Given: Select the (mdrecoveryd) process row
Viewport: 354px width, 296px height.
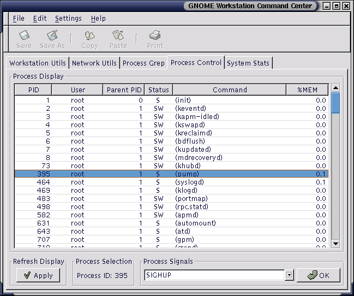Looking at the screenshot, I should [x=171, y=157].
